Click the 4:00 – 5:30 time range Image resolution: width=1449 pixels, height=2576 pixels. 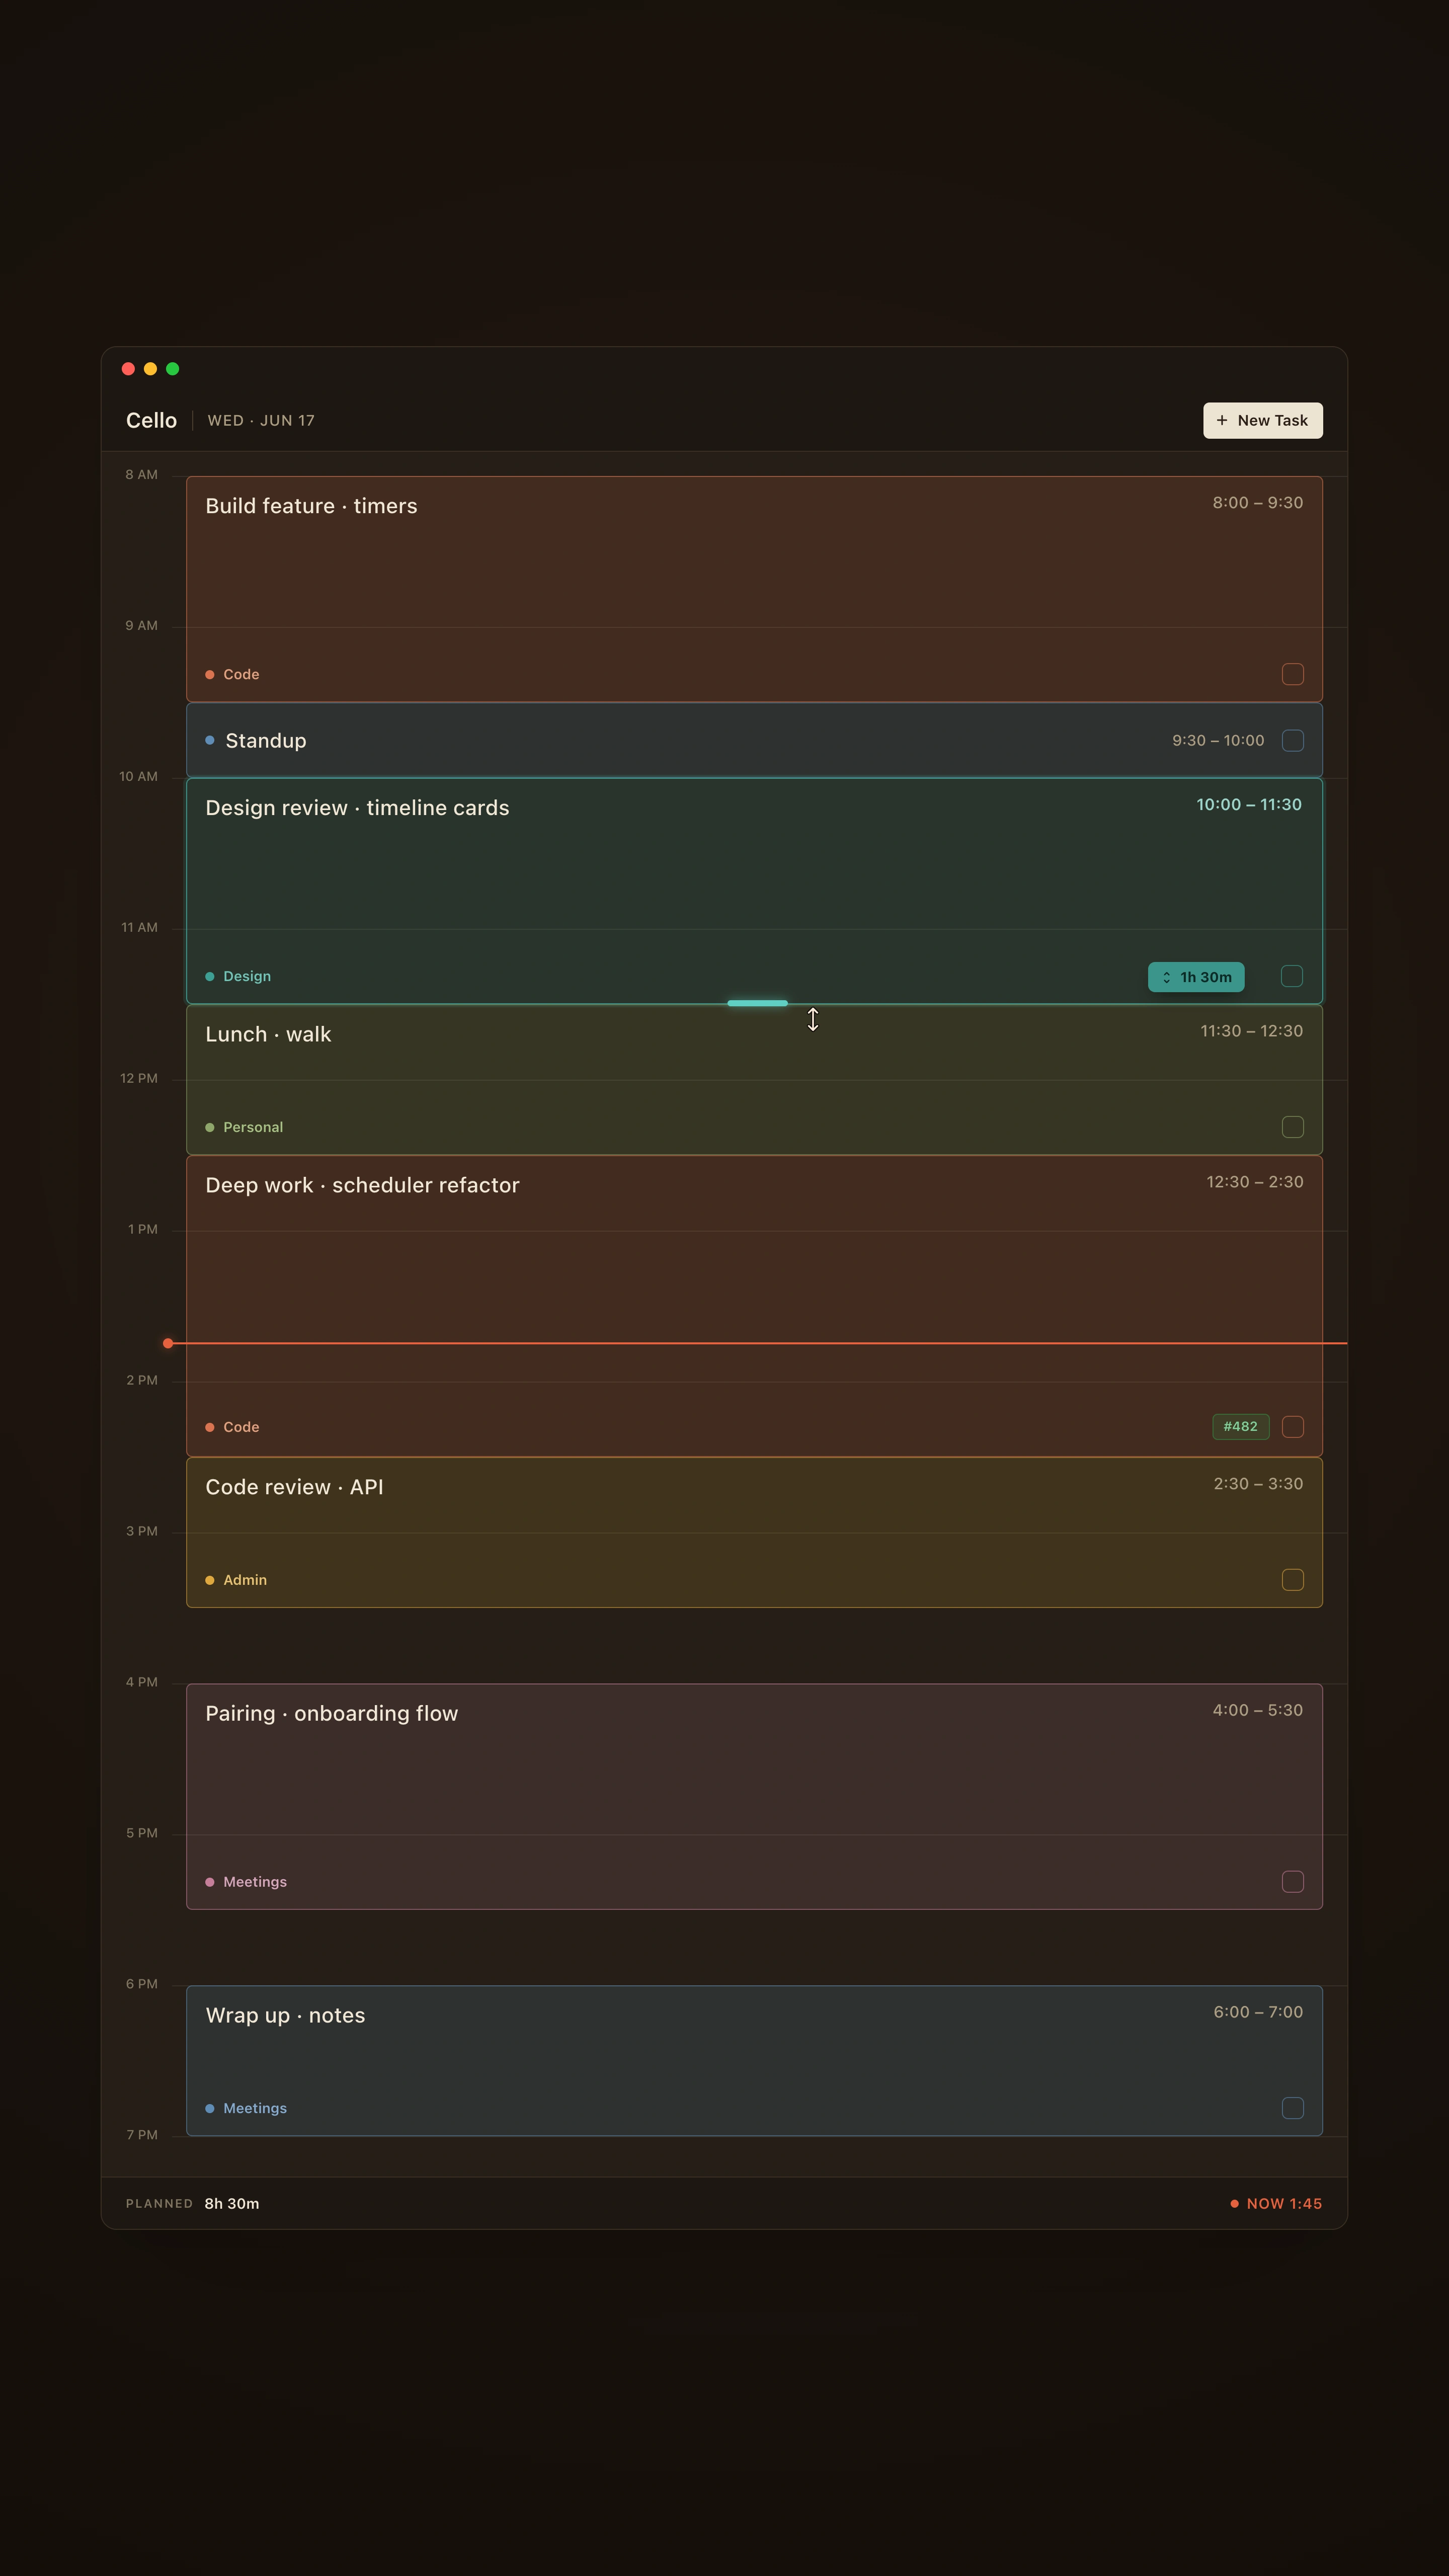pyautogui.click(x=1257, y=1709)
